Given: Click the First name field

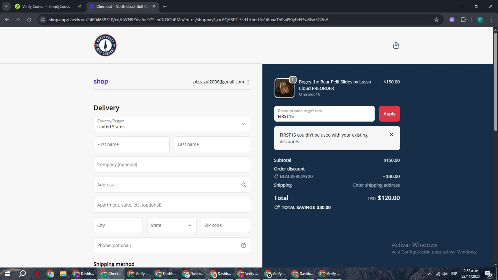Looking at the screenshot, I should [131, 144].
